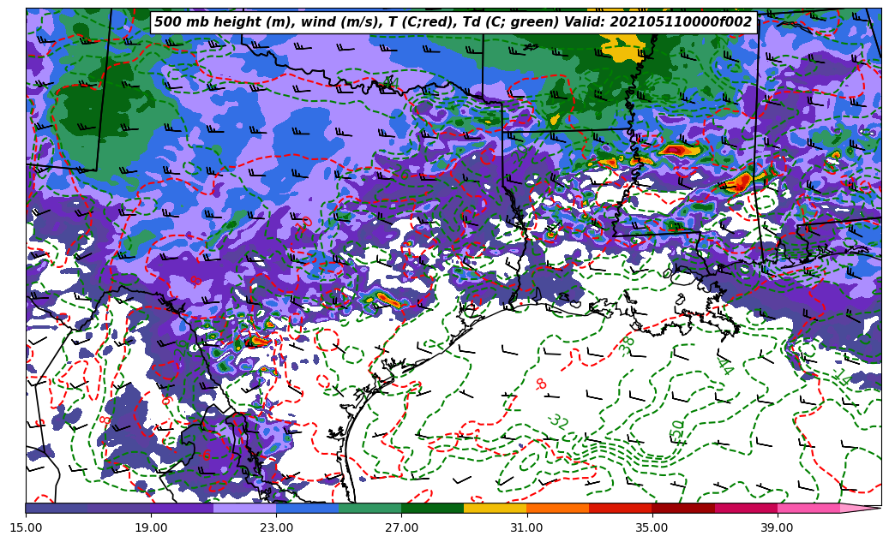Image resolution: width=889 pixels, height=542 pixels.
Task: Select the green 50 contour label
Action: [x=677, y=428]
